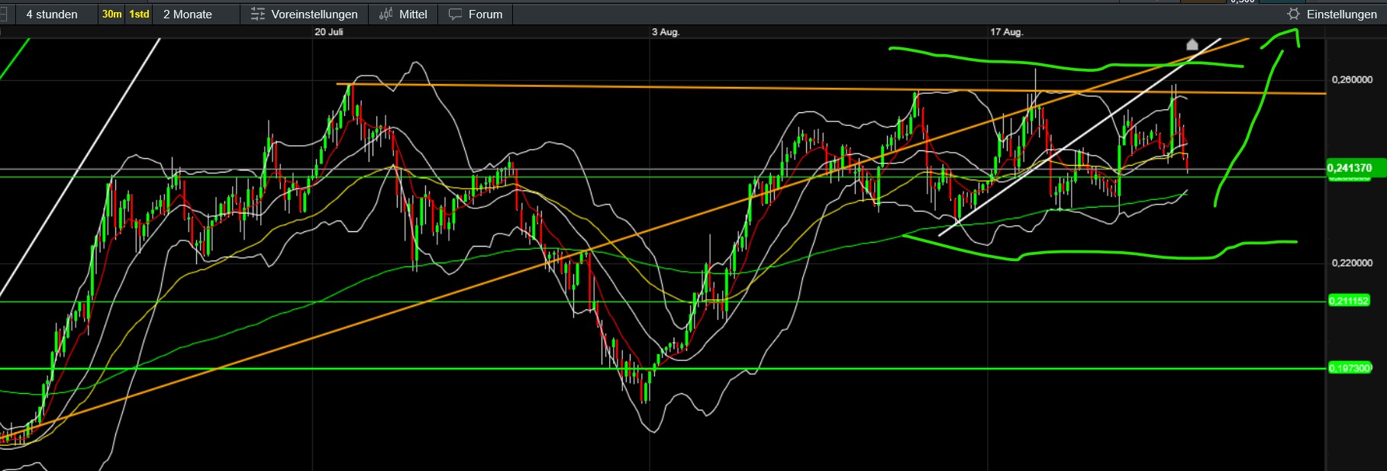Open the Forum panel

click(476, 14)
